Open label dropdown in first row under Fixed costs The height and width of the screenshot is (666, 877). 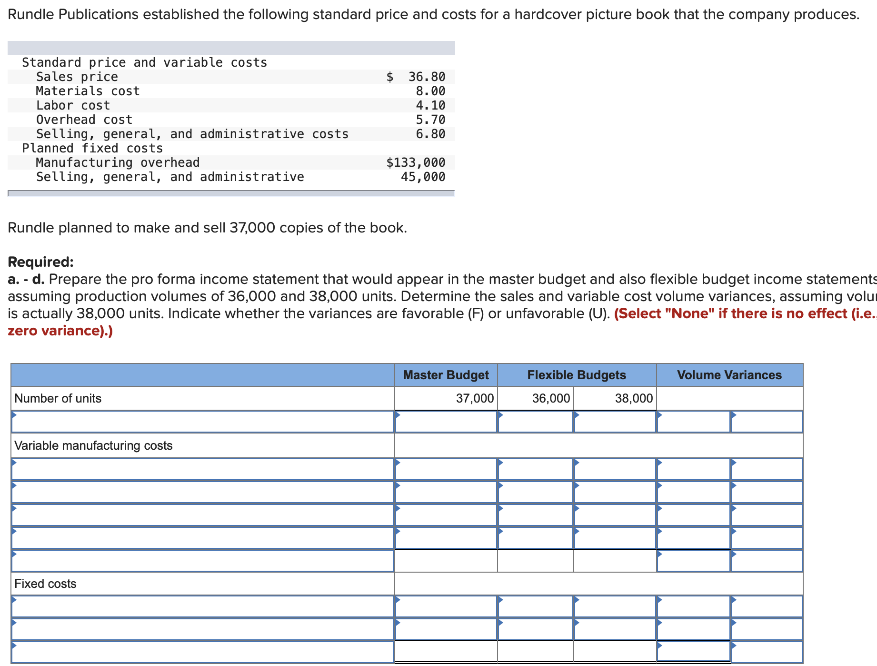coord(203,606)
